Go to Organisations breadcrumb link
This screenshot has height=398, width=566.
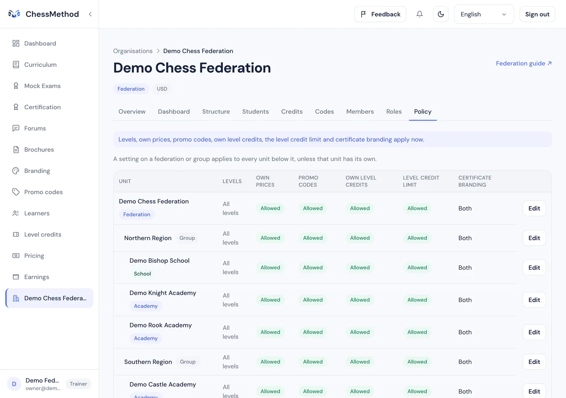(133, 51)
